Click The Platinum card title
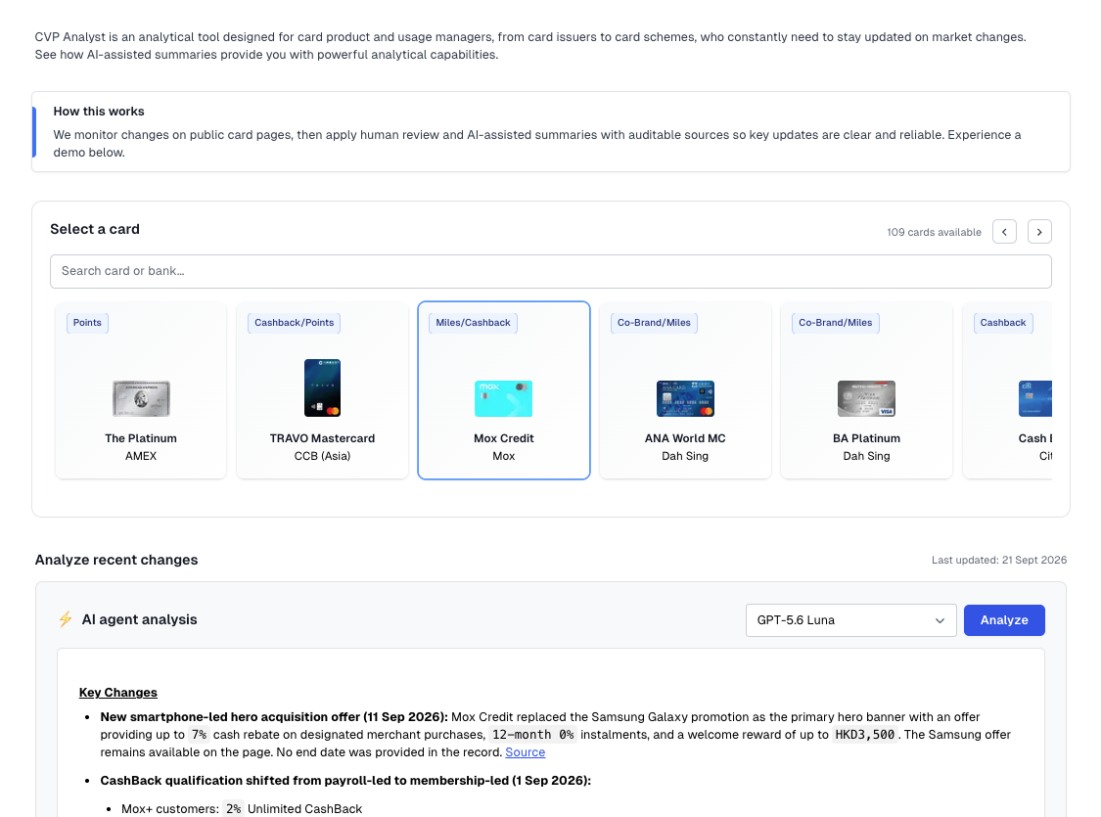This screenshot has width=1101, height=817. [141, 438]
